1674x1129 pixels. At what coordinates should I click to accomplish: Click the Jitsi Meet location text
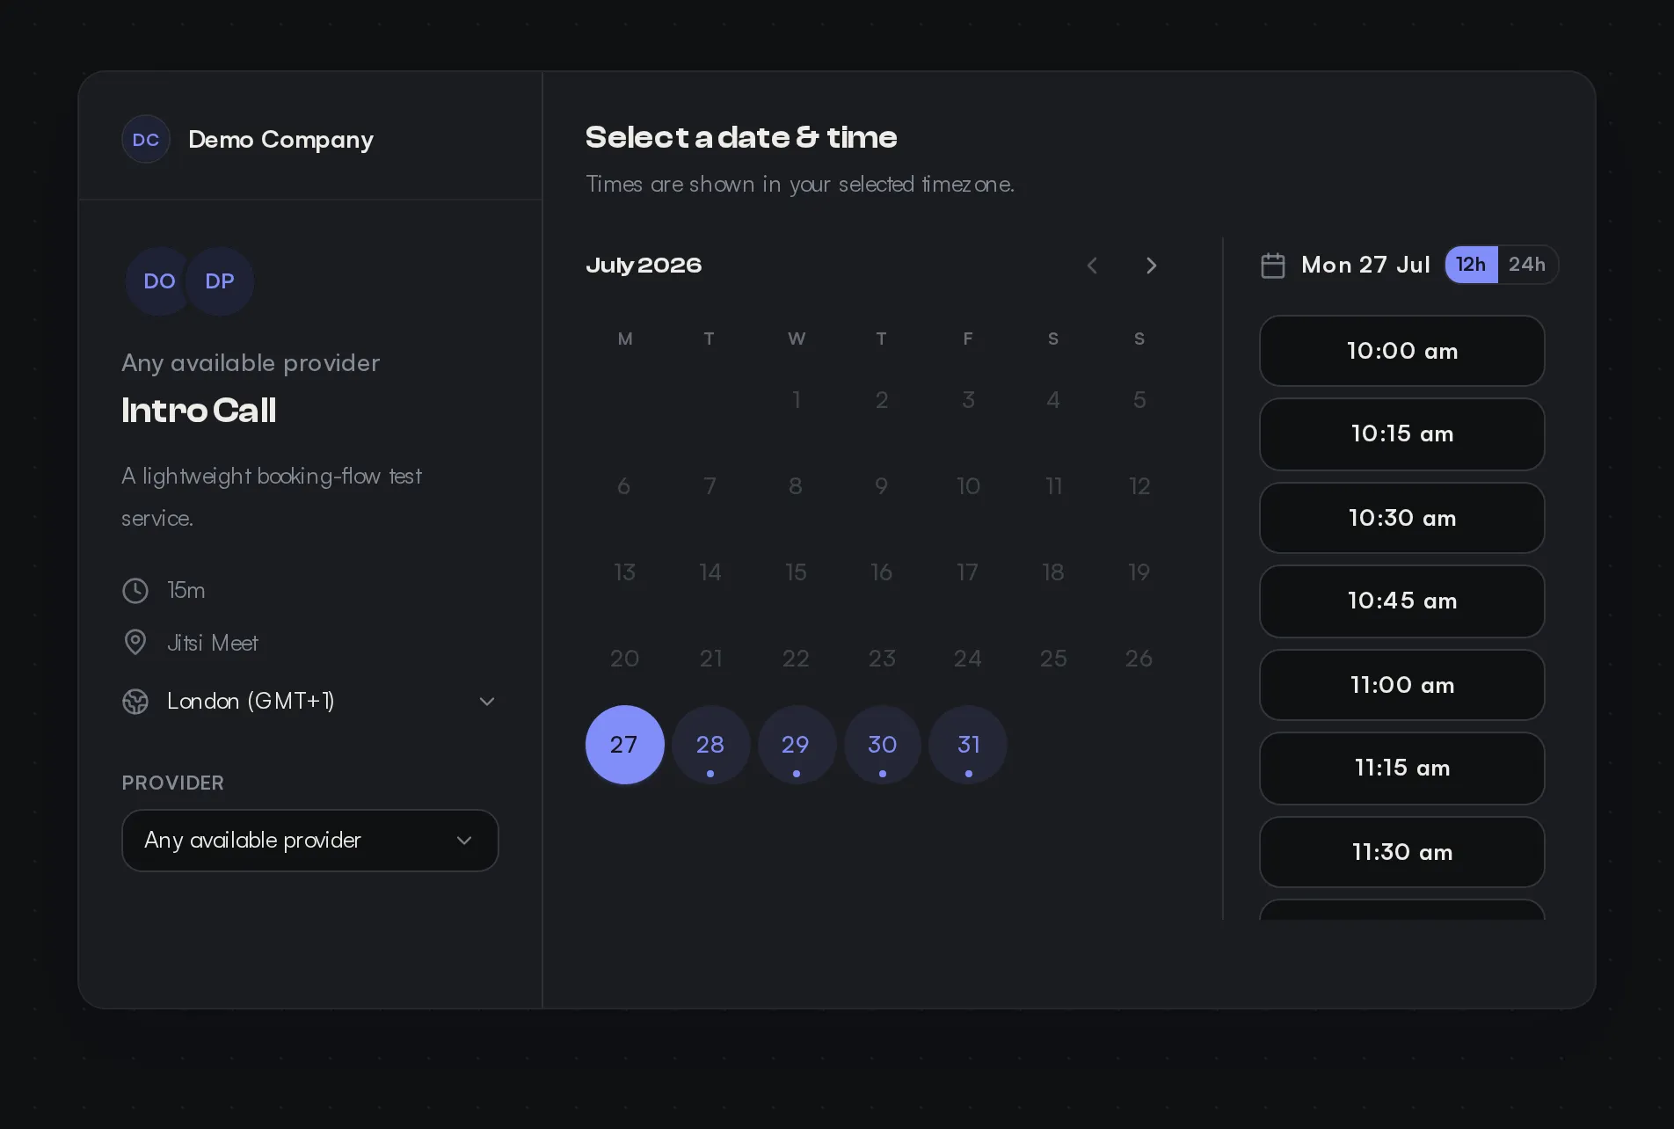(212, 643)
